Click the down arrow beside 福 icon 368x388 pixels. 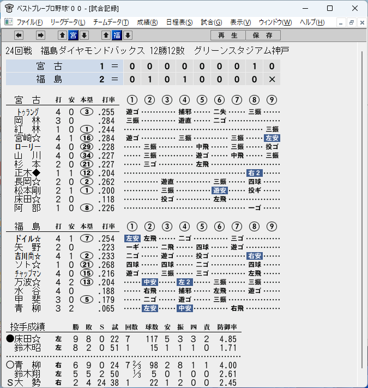point(128,35)
